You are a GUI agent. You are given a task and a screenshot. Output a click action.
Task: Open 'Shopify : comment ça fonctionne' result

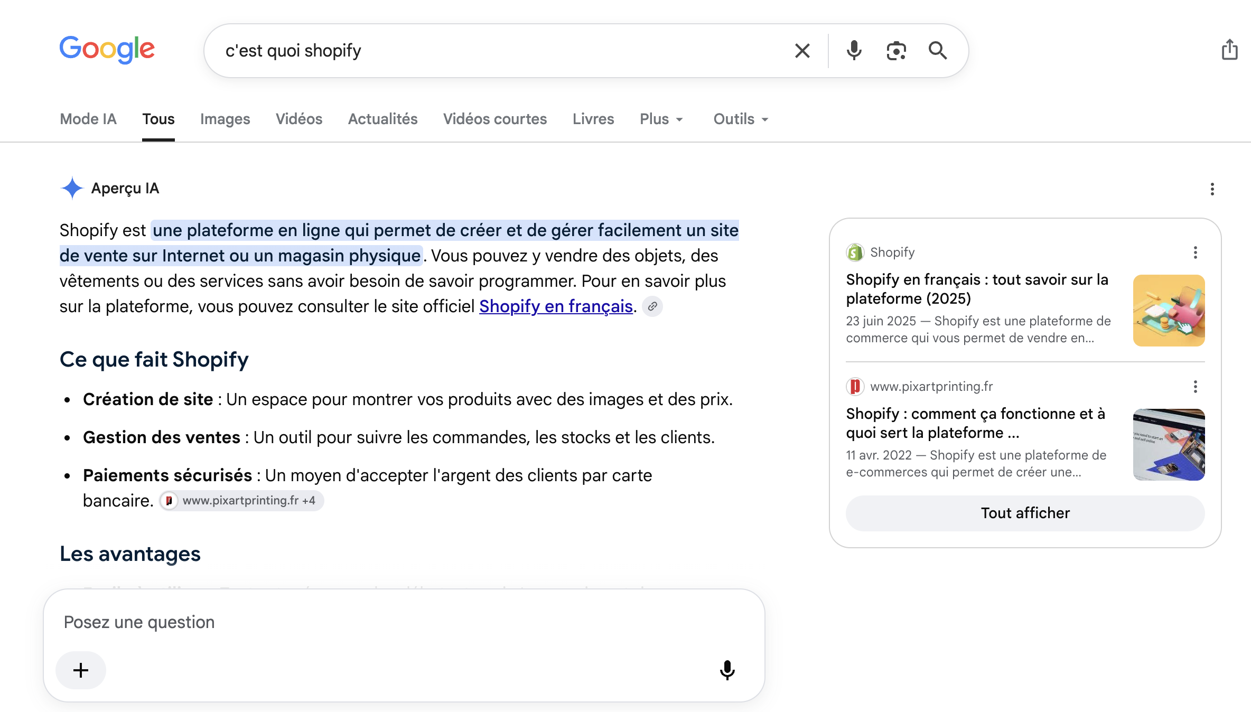(x=975, y=423)
